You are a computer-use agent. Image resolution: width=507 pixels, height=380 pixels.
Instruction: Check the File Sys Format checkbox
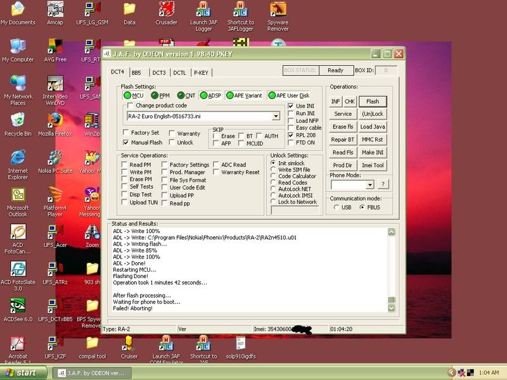164,180
